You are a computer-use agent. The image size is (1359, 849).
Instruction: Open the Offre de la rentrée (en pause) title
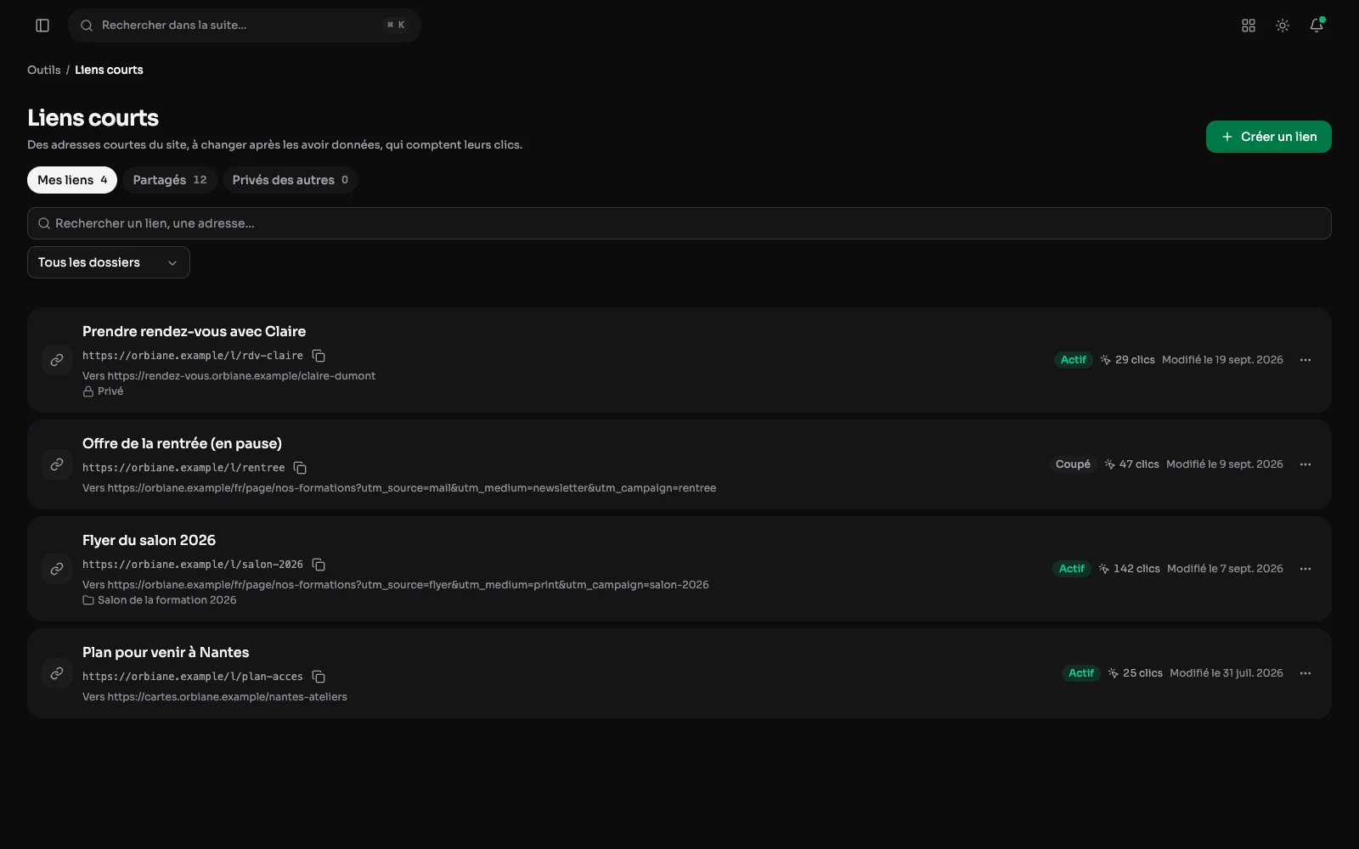pyautogui.click(x=182, y=443)
